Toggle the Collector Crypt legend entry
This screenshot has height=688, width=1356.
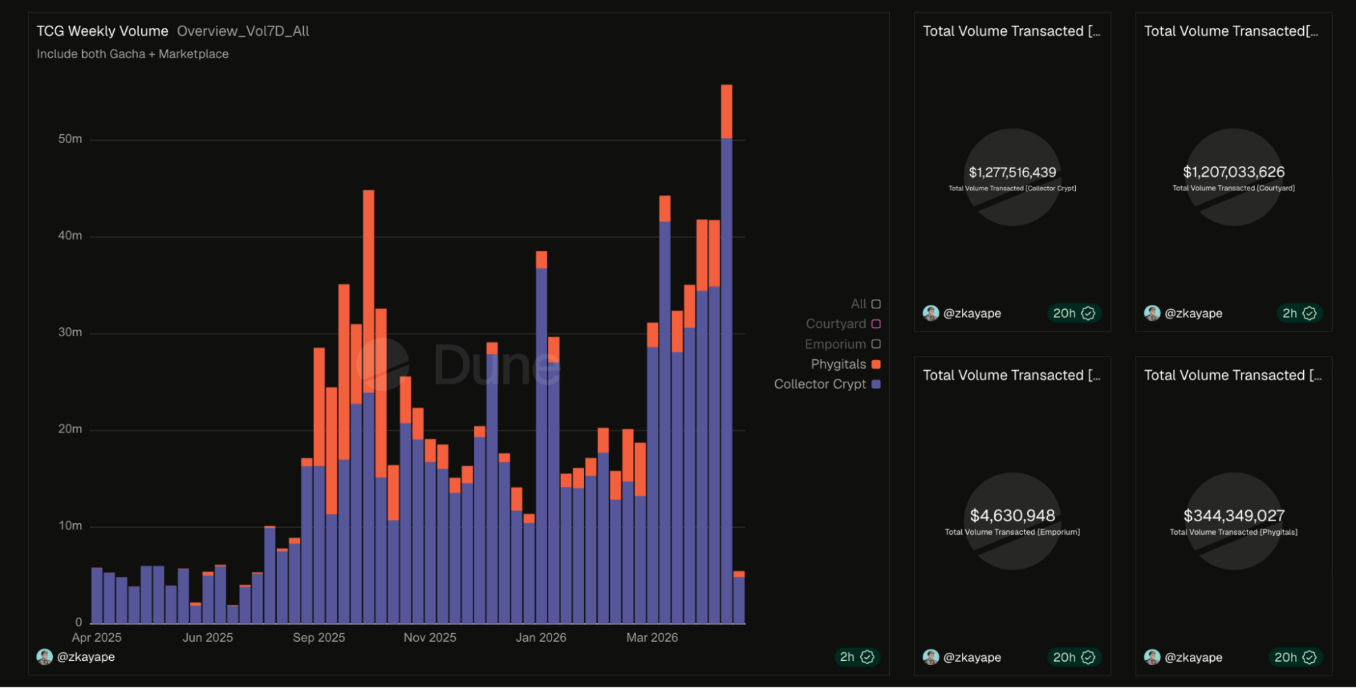(827, 384)
